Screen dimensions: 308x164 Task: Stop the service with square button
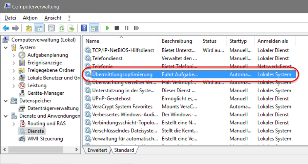coord(117,28)
